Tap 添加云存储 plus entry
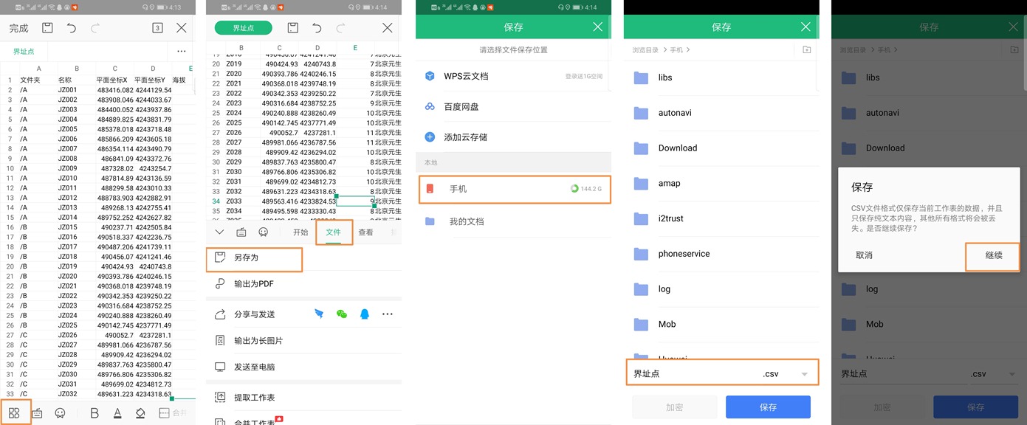Screen dimensions: 1027x425 pyautogui.click(x=465, y=137)
